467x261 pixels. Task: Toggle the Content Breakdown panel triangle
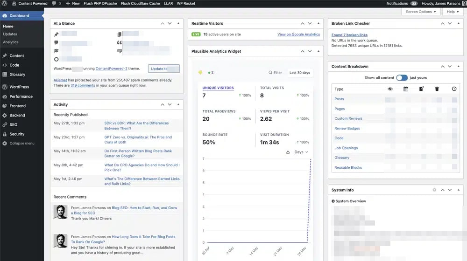[x=459, y=67]
